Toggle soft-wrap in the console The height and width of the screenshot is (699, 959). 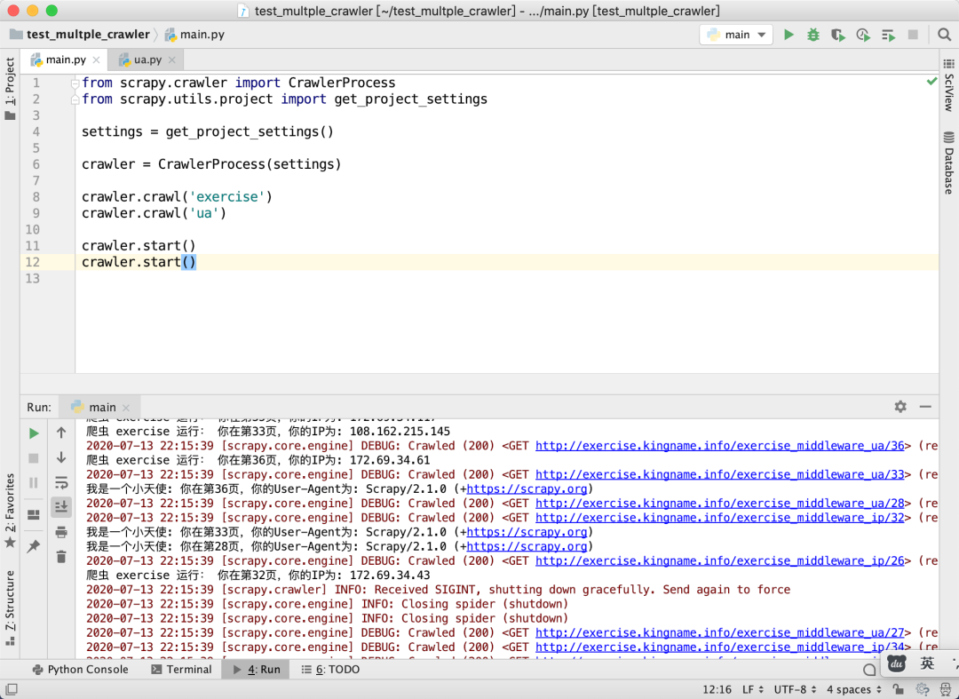tap(61, 482)
